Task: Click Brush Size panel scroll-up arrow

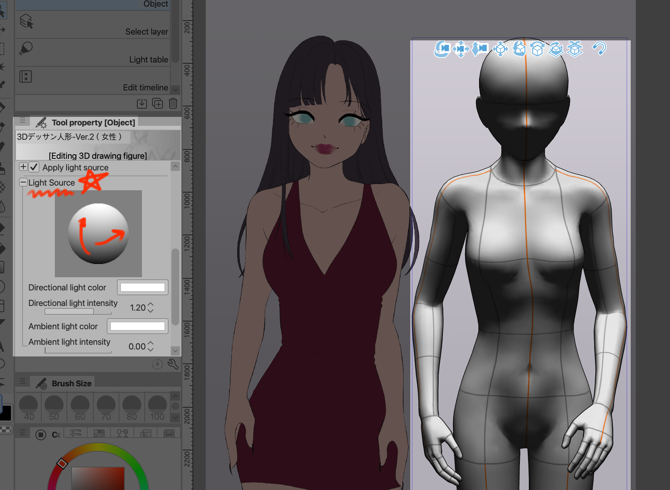Action: [175, 396]
